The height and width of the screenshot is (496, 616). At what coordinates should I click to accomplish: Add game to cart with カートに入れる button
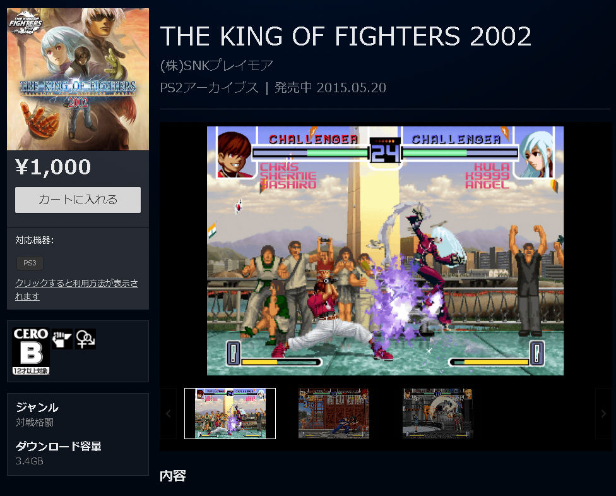point(78,200)
